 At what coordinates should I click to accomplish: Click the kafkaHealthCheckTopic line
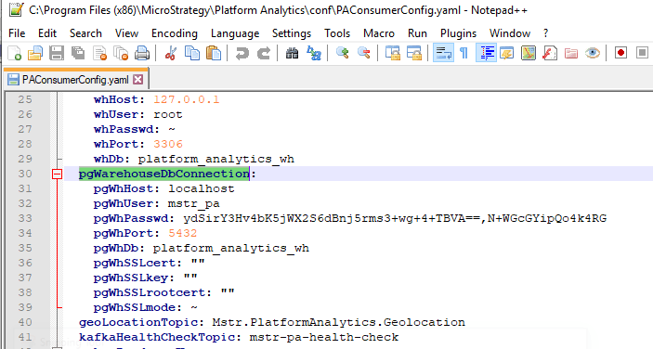239,337
